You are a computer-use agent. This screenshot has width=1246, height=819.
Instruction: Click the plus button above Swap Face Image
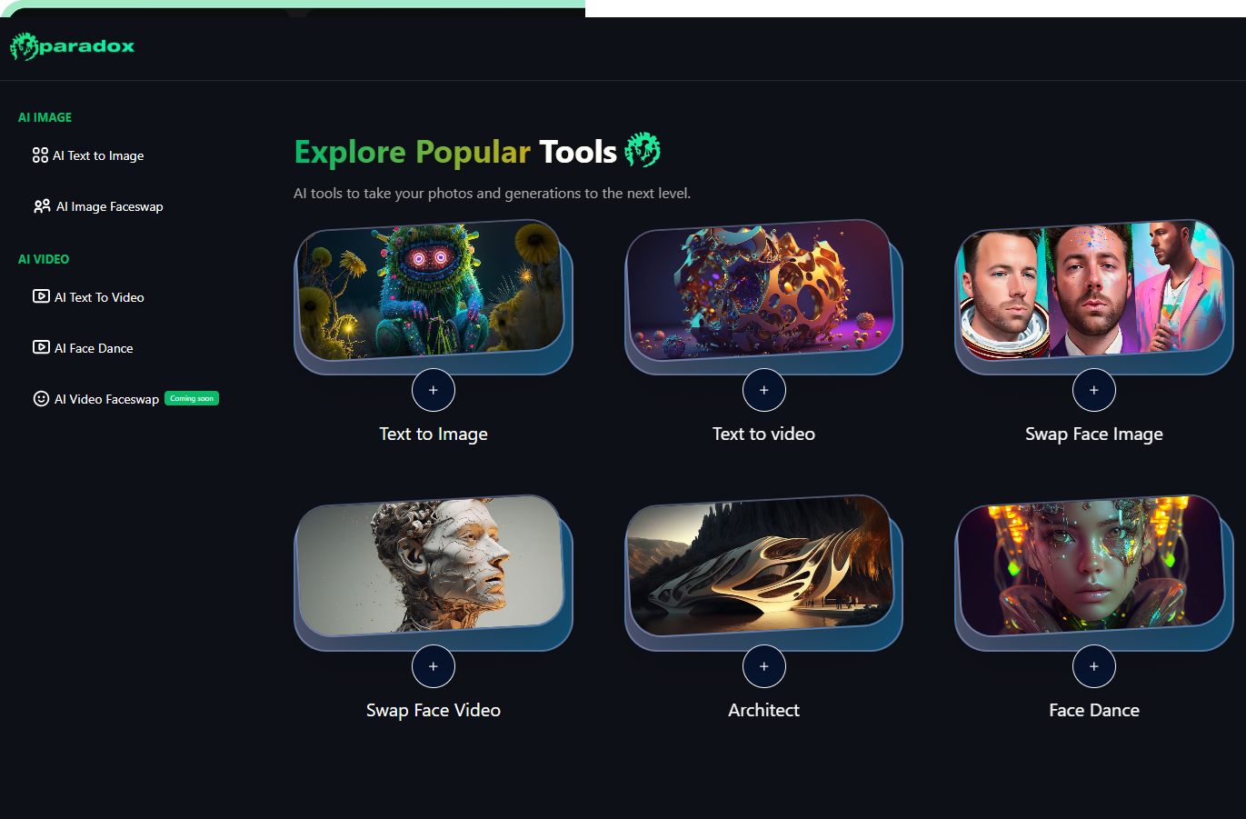coord(1094,390)
